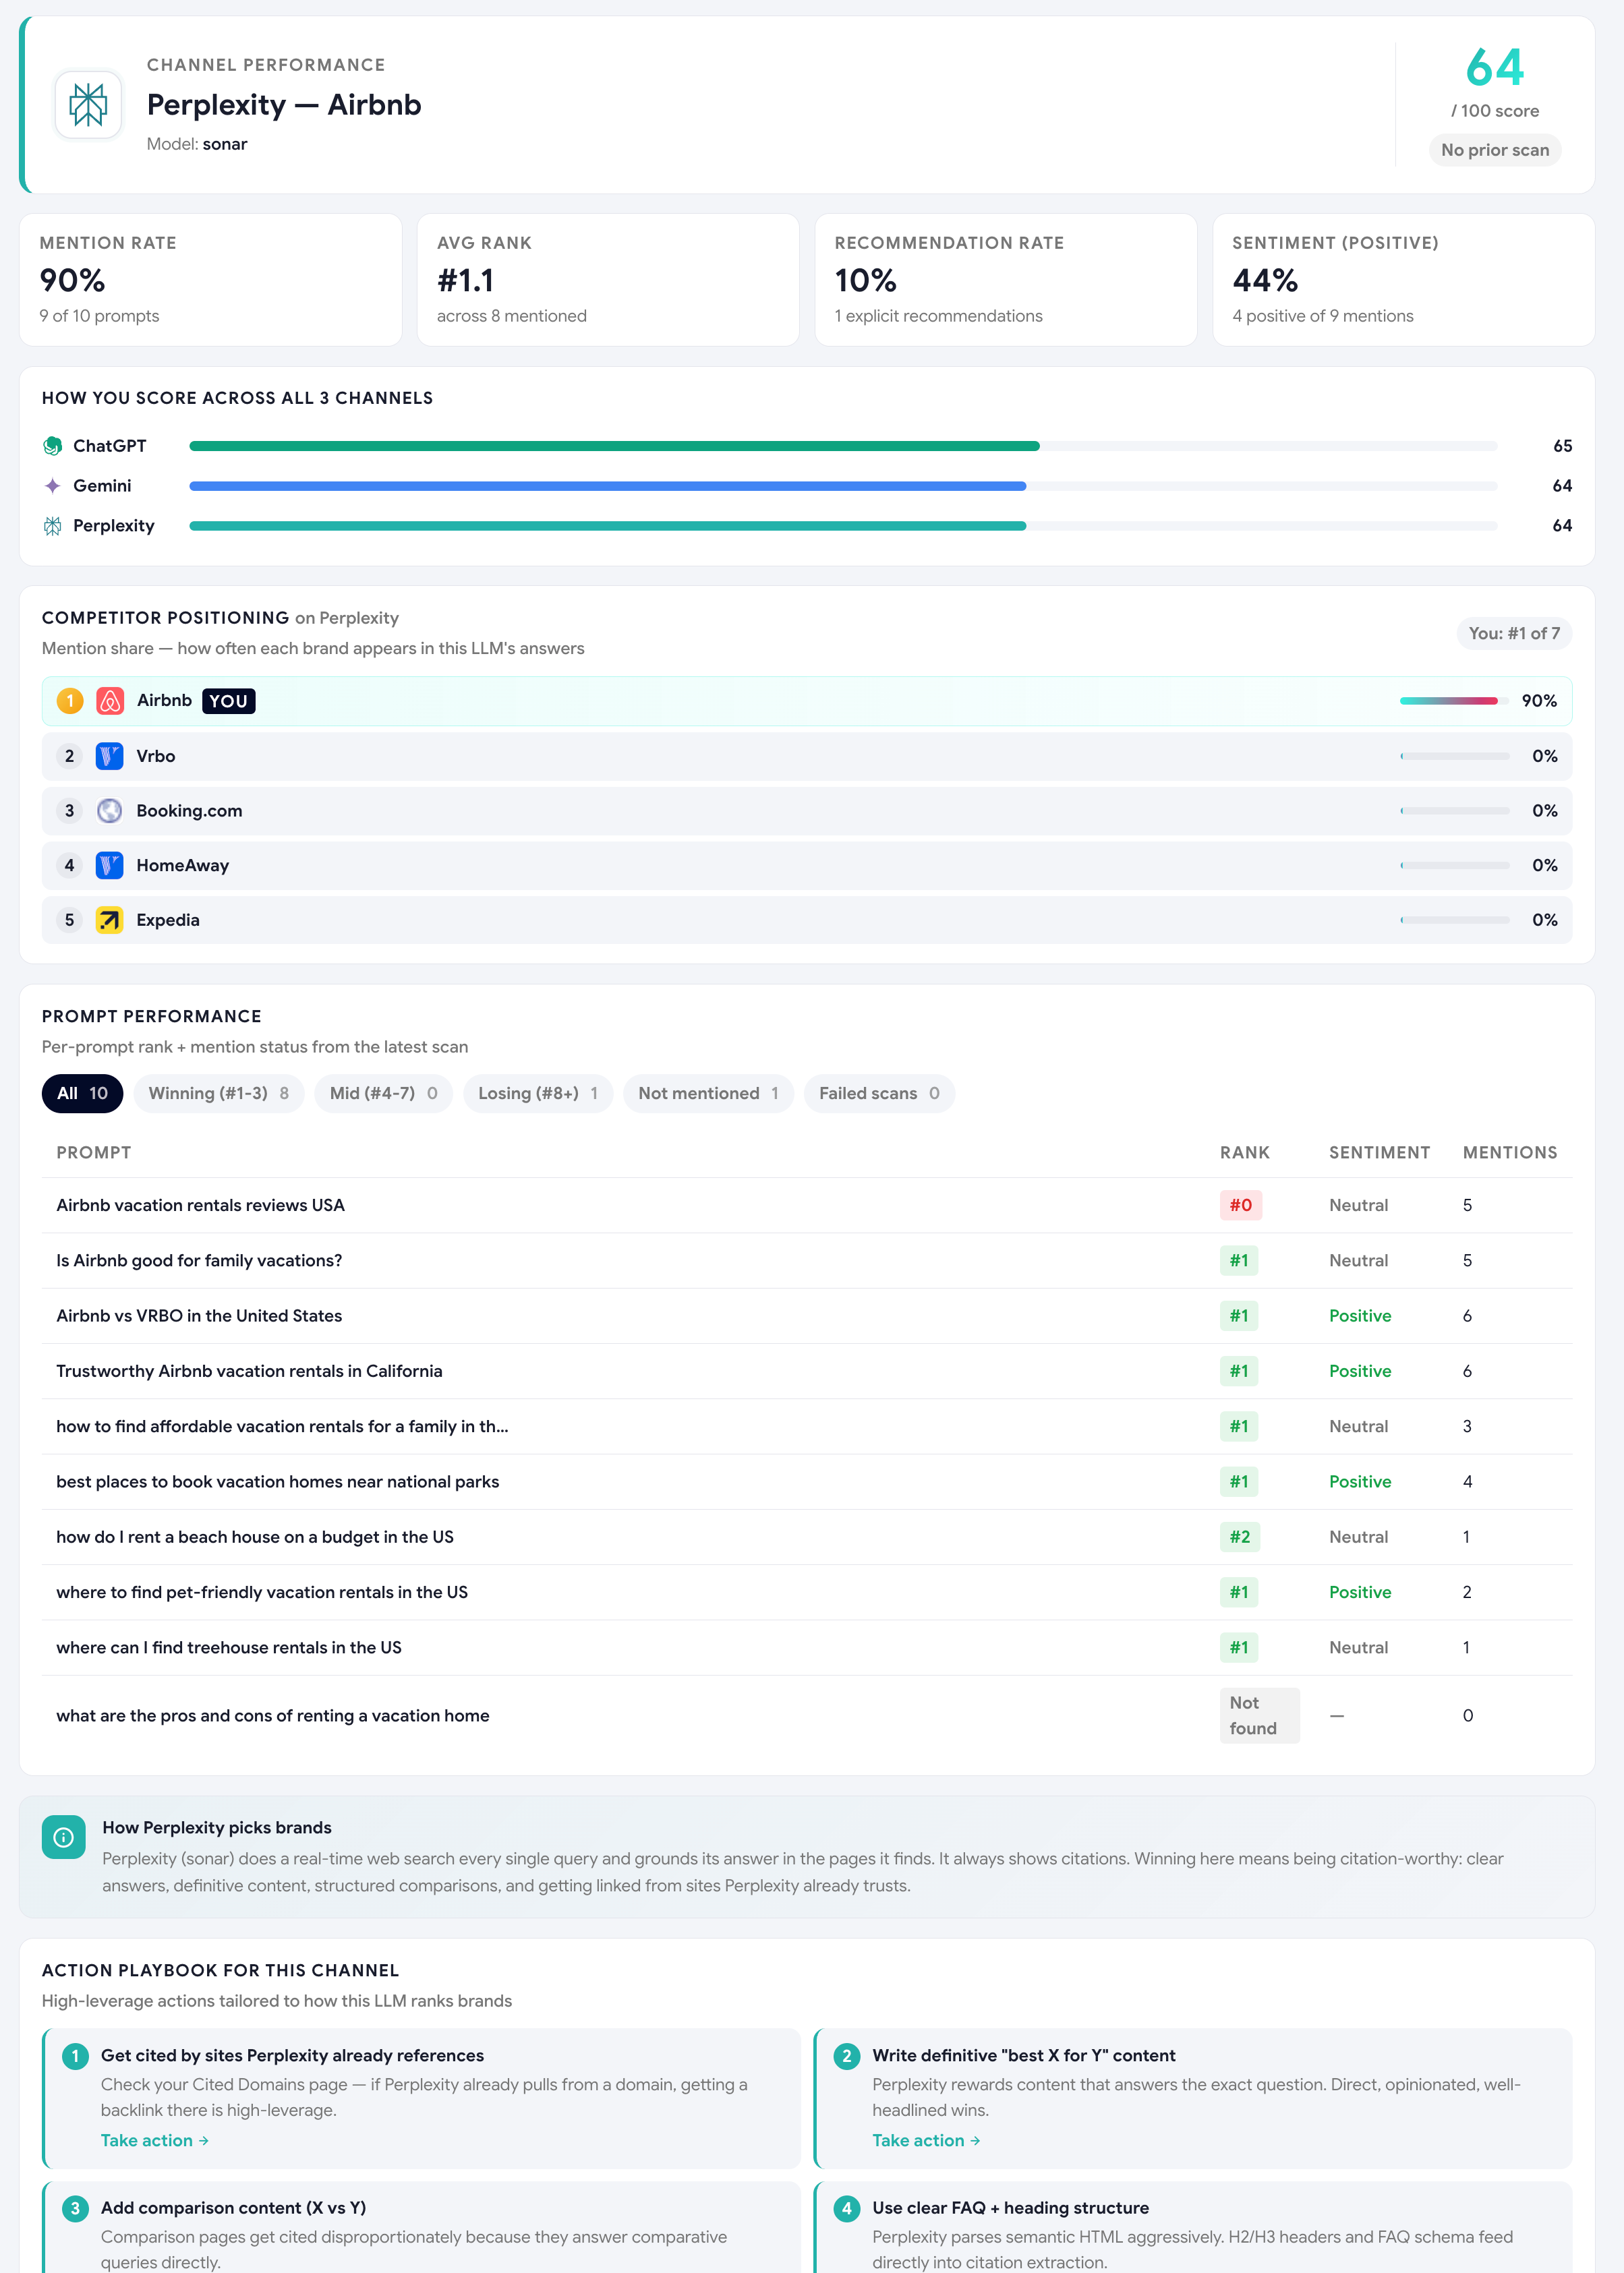Click Positive sentiment for Airbnb vs VRBO row
1624x2273 pixels.
point(1360,1316)
